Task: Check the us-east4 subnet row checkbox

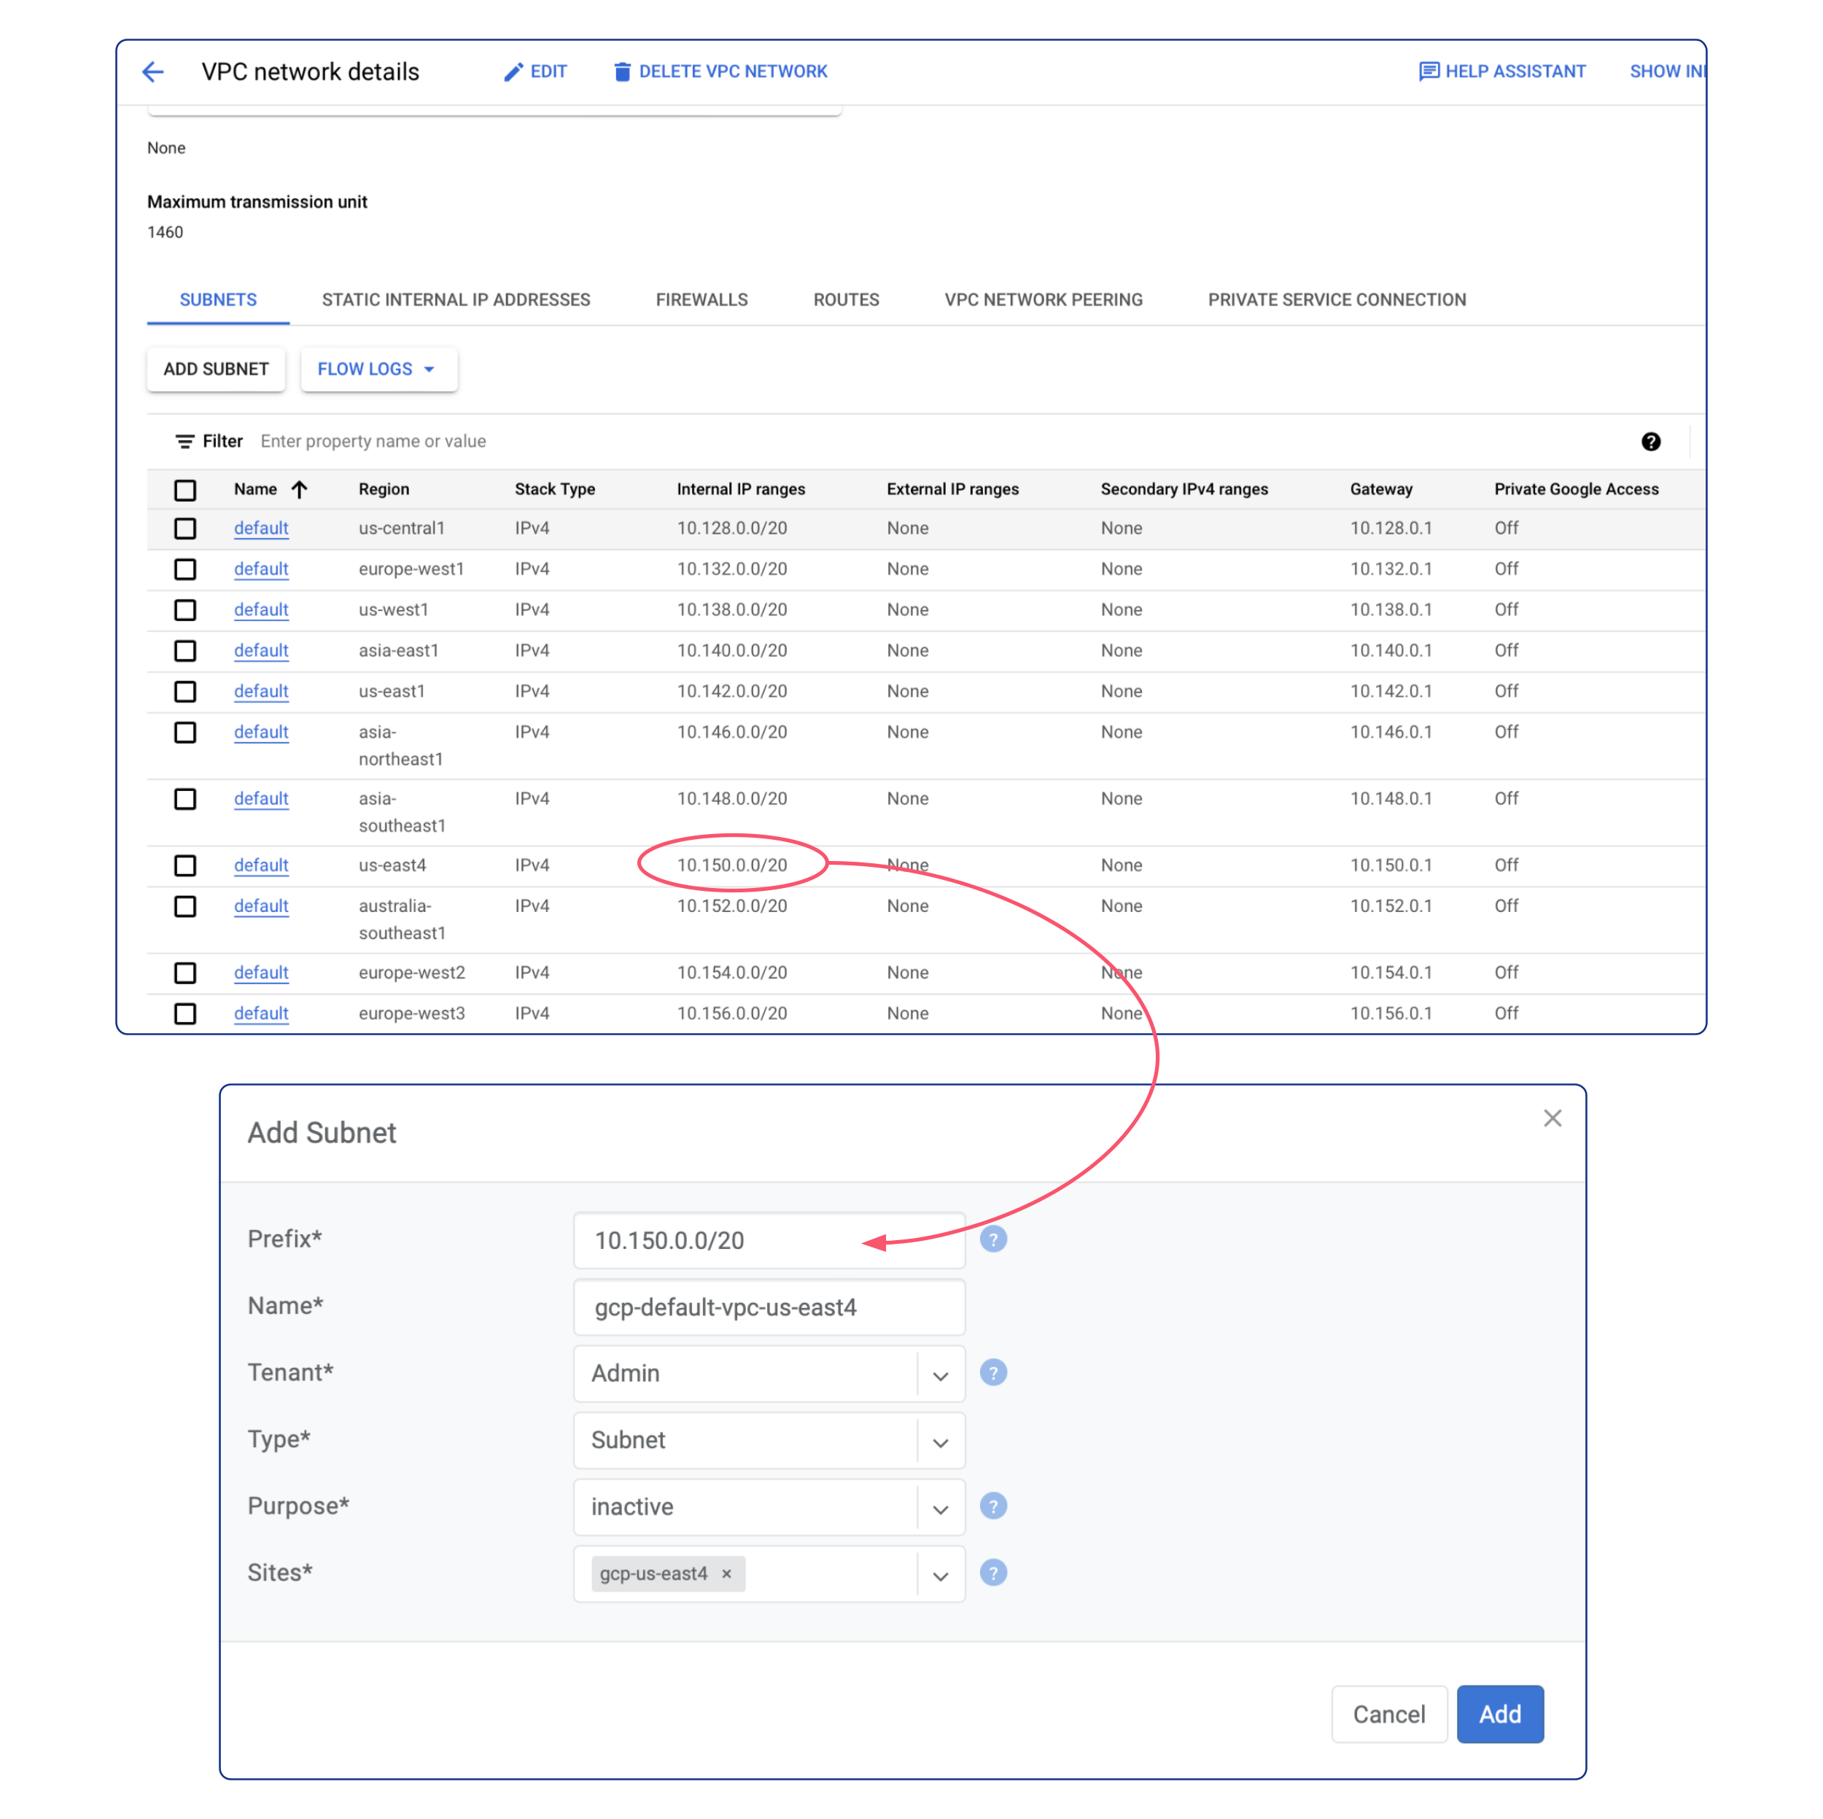Action: (x=185, y=865)
